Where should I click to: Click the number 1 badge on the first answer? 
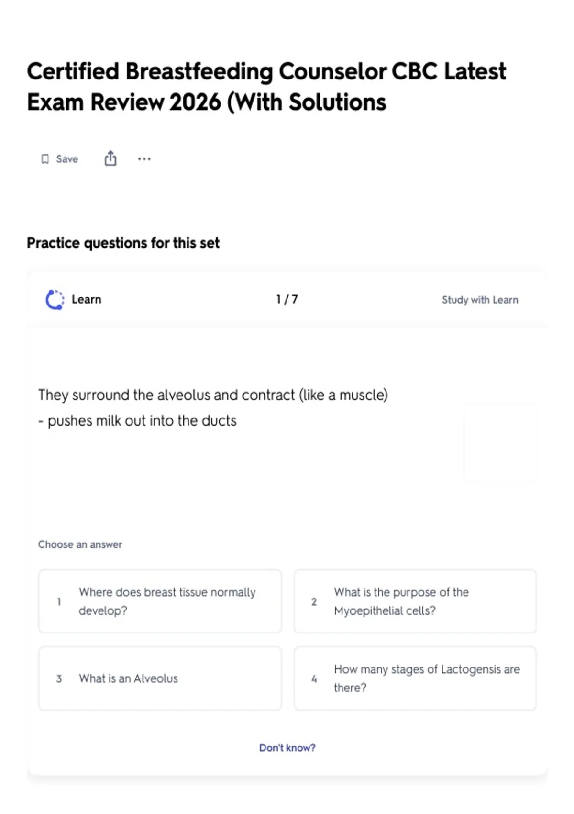coord(59,602)
